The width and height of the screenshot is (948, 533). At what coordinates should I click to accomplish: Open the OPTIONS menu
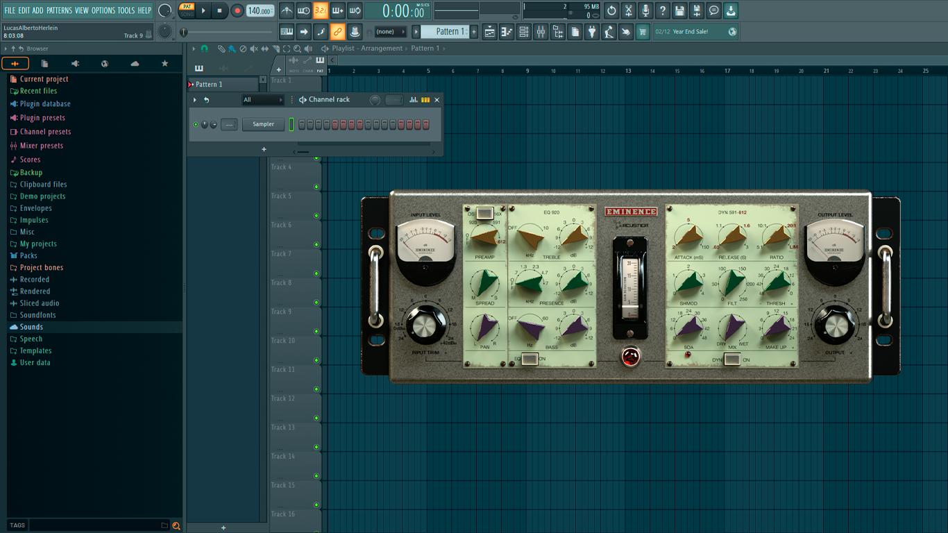pos(103,10)
